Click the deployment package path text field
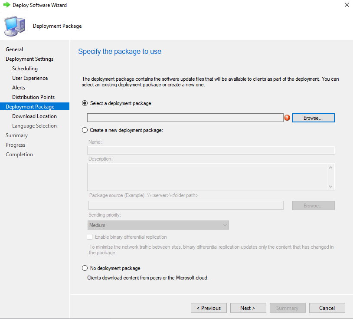353x319 pixels. pos(185,118)
